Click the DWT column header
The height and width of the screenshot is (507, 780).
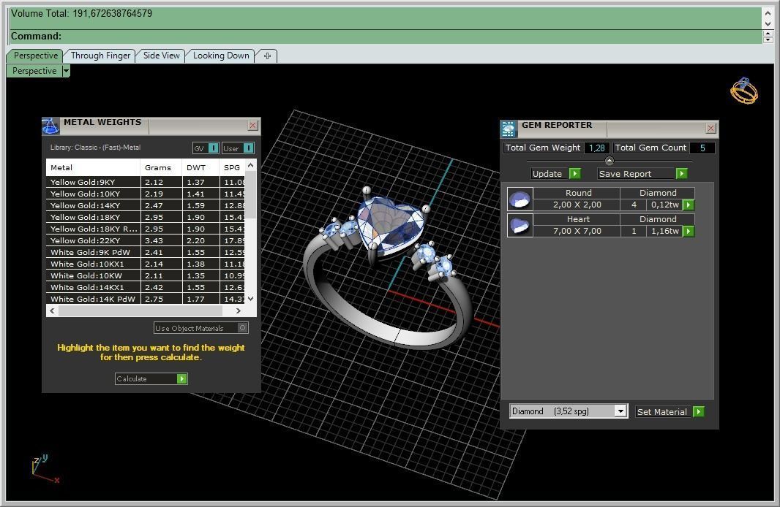pos(200,167)
